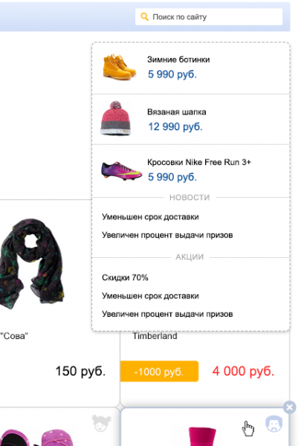Choose 'Кросовки Nike Free Run 3+' result
Screen dimensions: 307x446
pos(199,162)
